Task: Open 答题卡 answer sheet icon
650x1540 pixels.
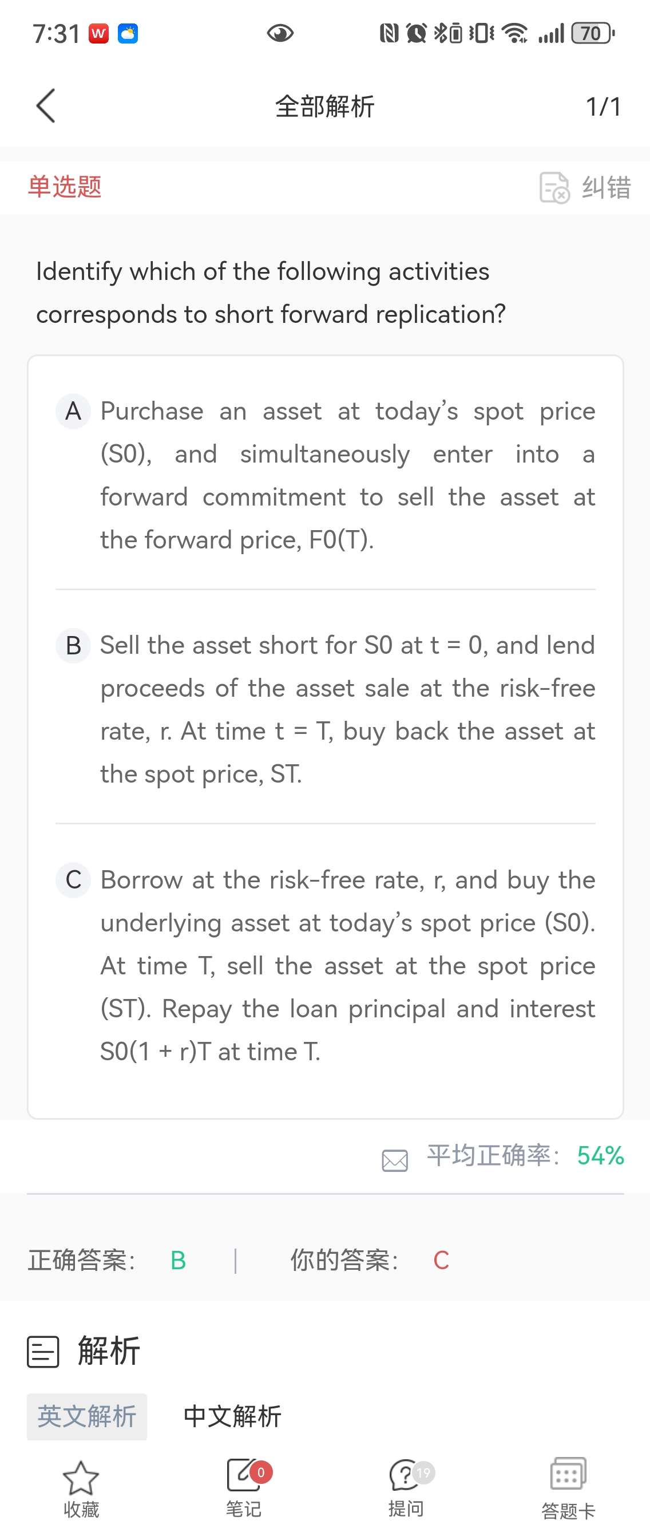Action: tap(568, 1474)
